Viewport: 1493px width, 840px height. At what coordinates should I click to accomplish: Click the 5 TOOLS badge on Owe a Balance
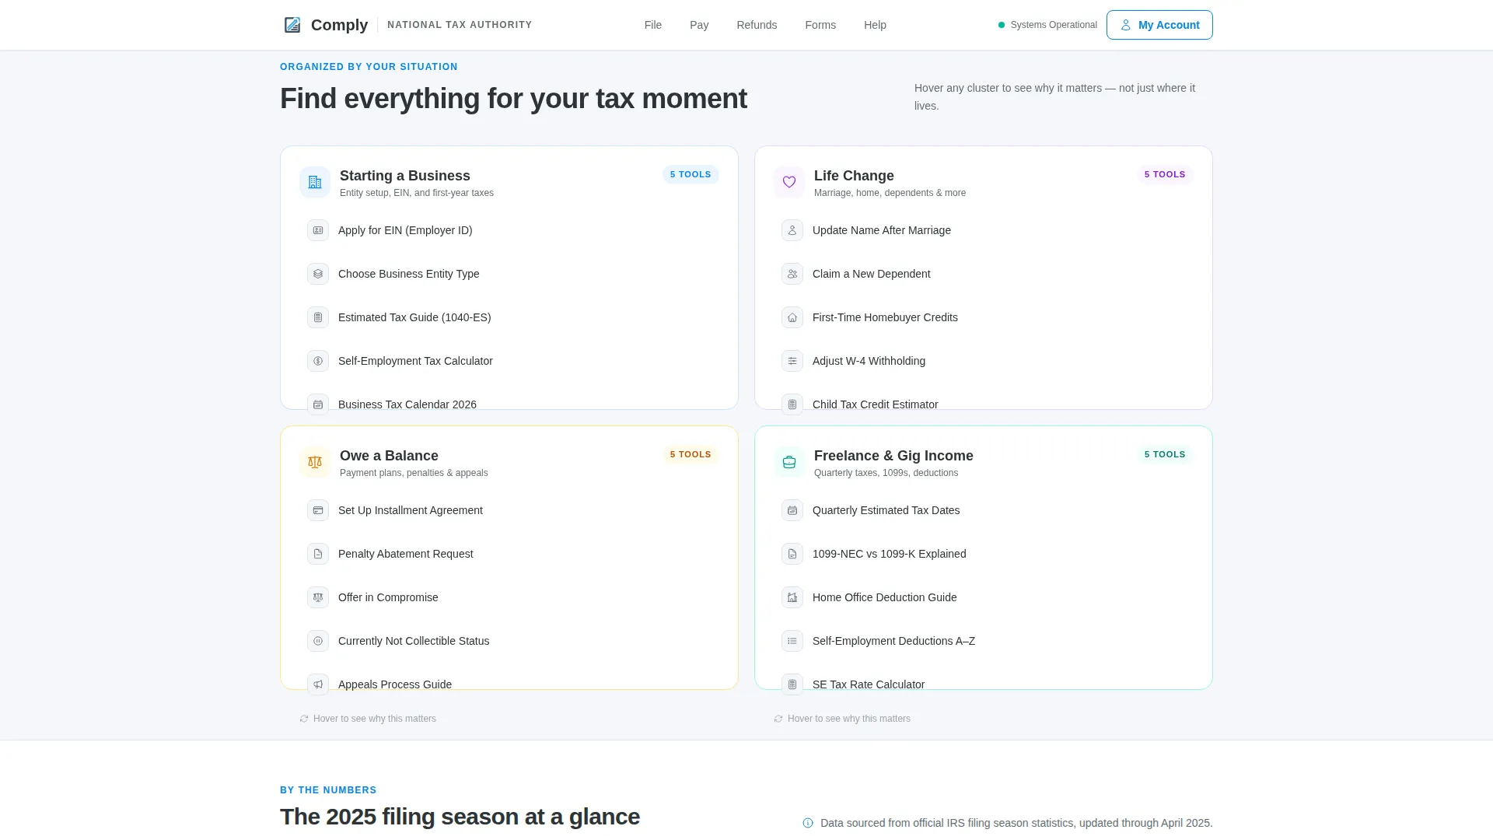click(691, 454)
